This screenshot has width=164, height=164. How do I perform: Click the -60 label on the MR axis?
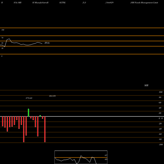point(160,134)
